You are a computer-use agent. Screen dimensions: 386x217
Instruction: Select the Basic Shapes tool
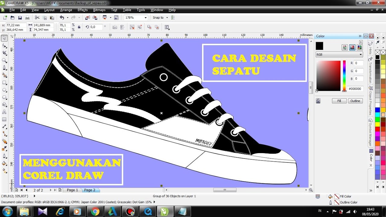coord(4,105)
